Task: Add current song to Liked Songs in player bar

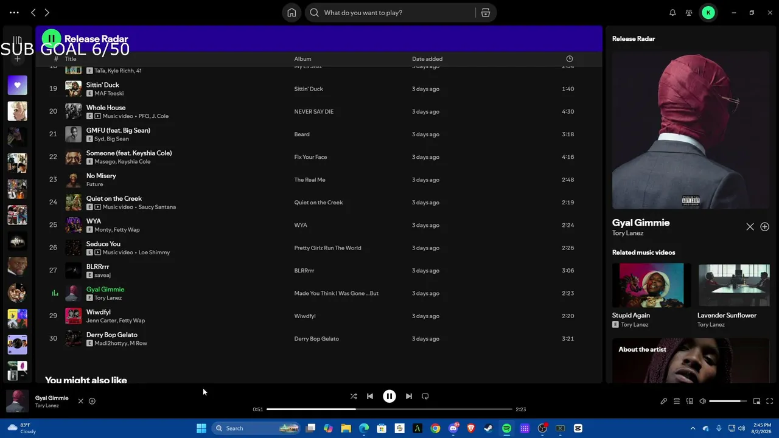Action: tap(92, 401)
